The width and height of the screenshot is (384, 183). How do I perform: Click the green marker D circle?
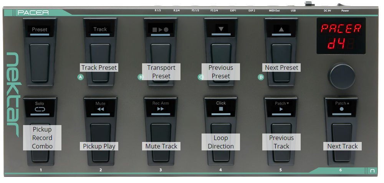(261, 77)
